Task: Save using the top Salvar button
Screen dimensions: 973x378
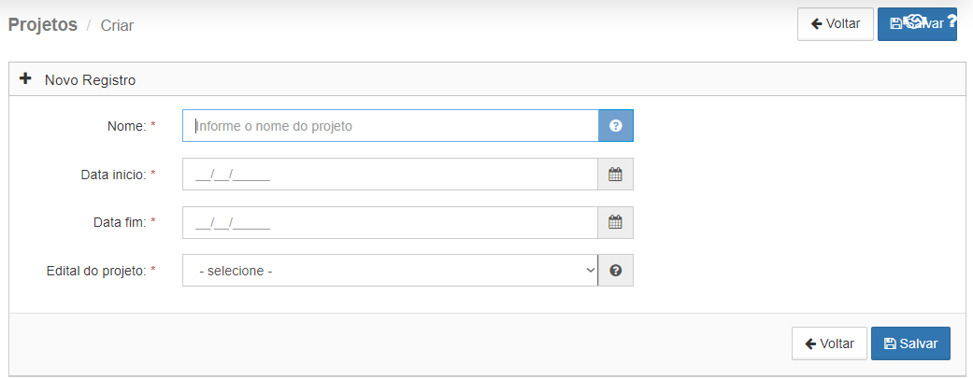Action: pos(917,24)
